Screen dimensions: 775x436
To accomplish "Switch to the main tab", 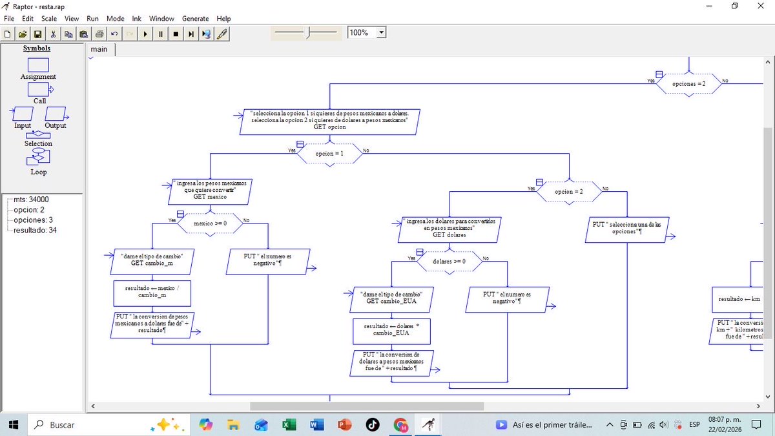I will [99, 49].
